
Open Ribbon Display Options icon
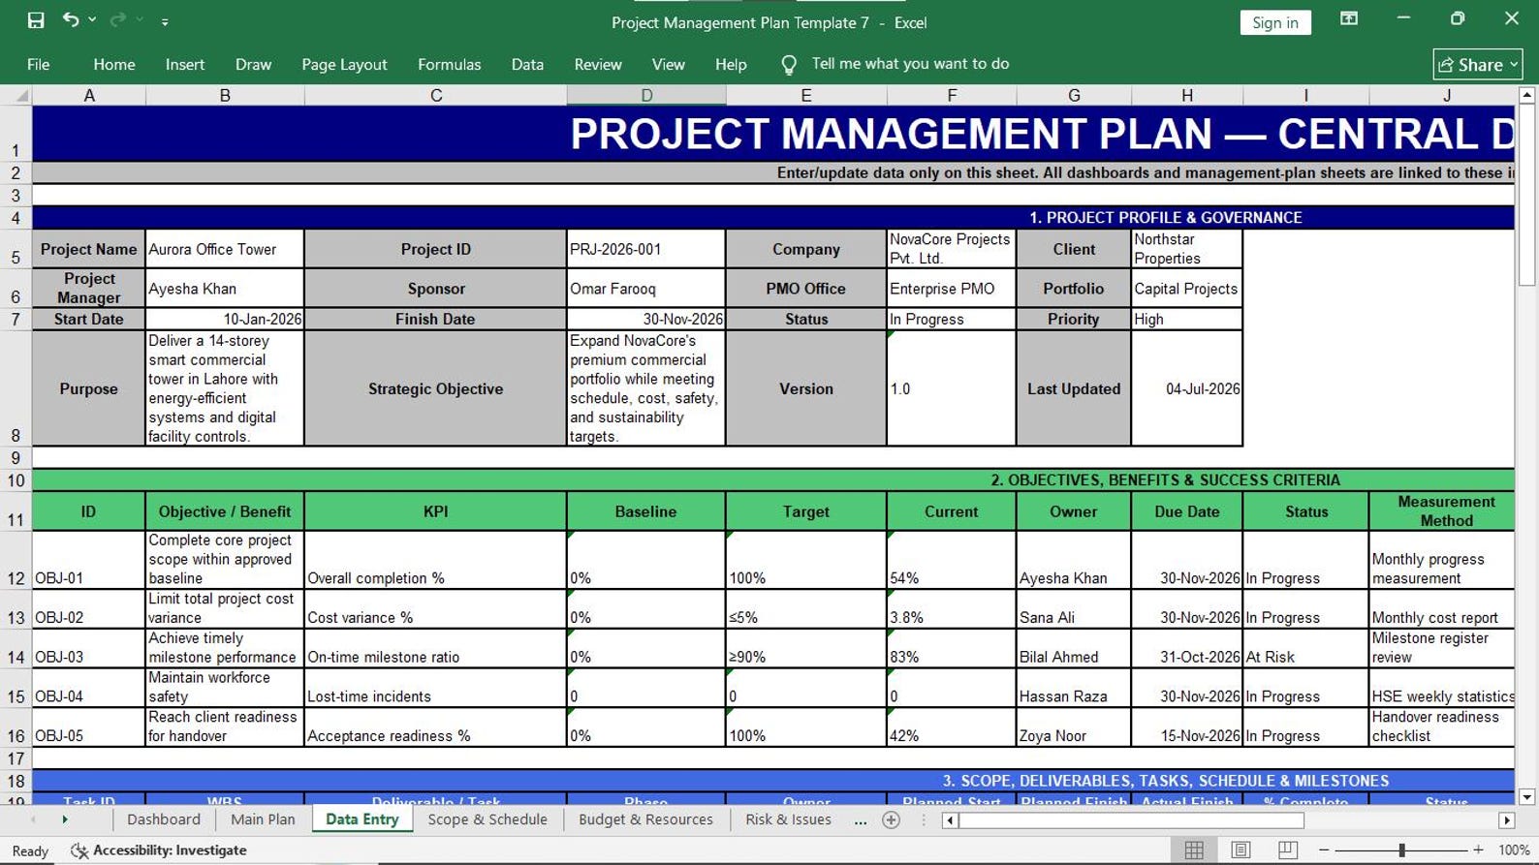click(x=1348, y=19)
